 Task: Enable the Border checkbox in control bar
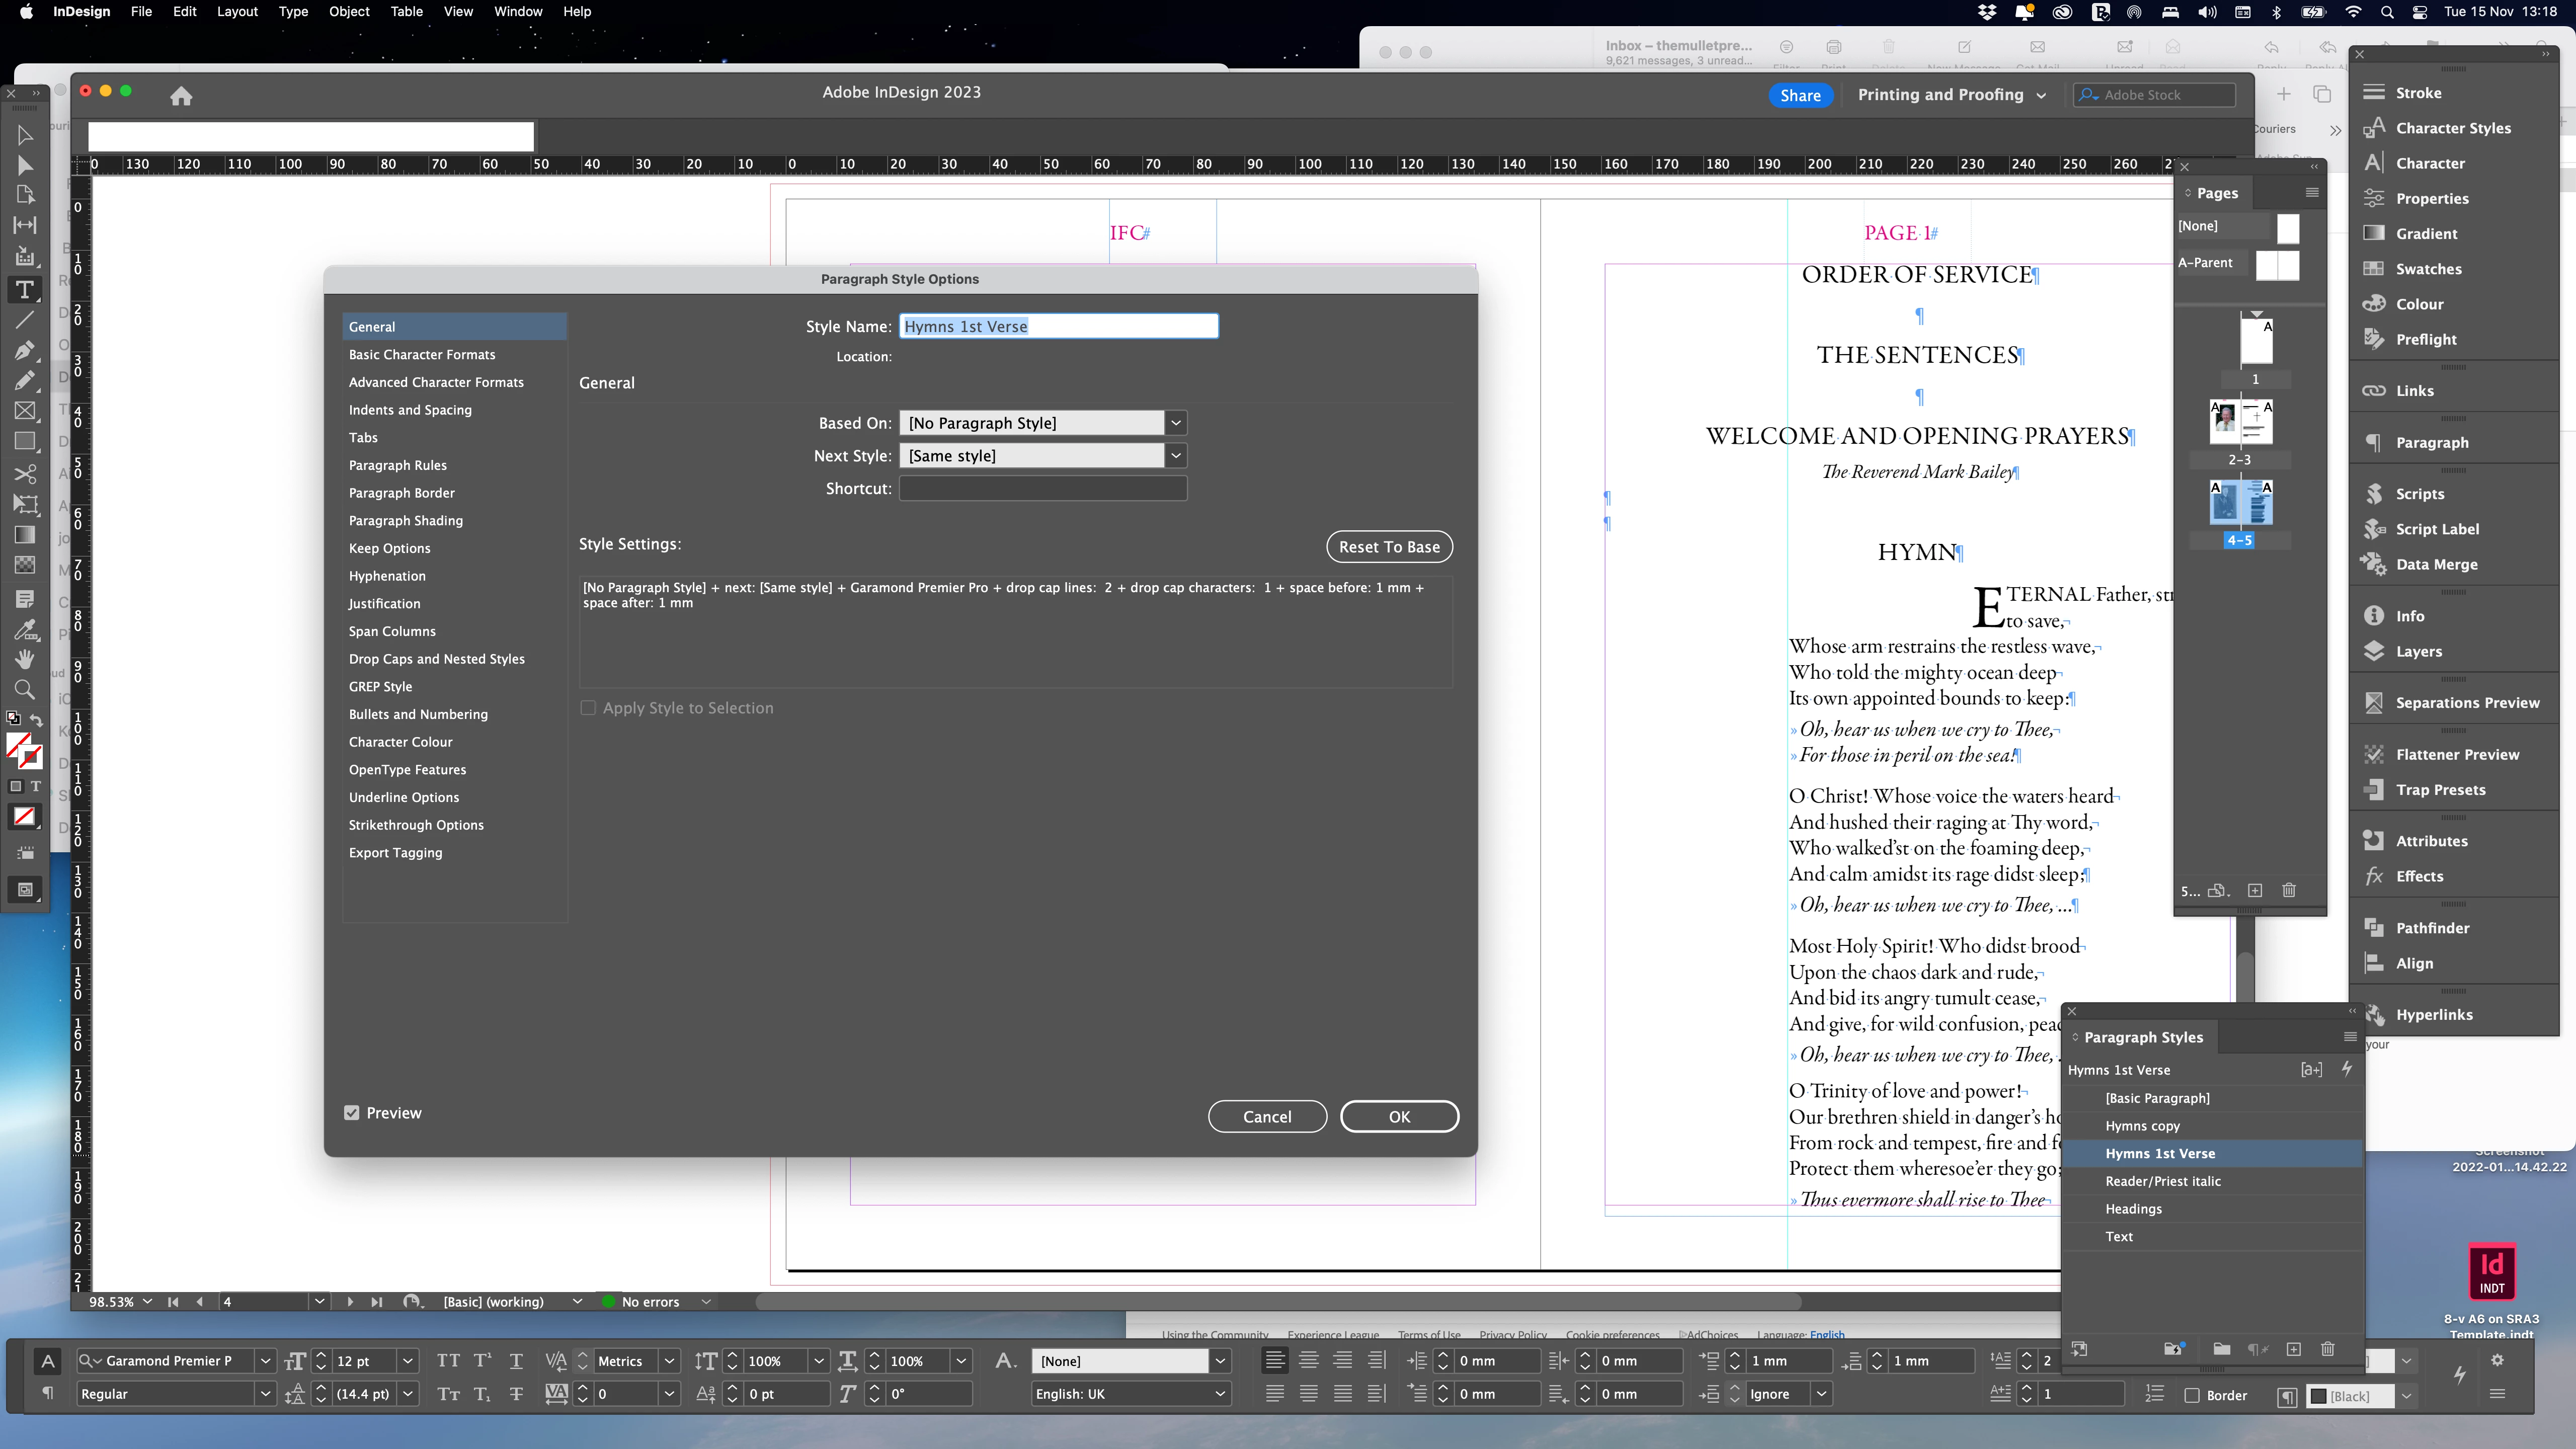point(2192,1395)
